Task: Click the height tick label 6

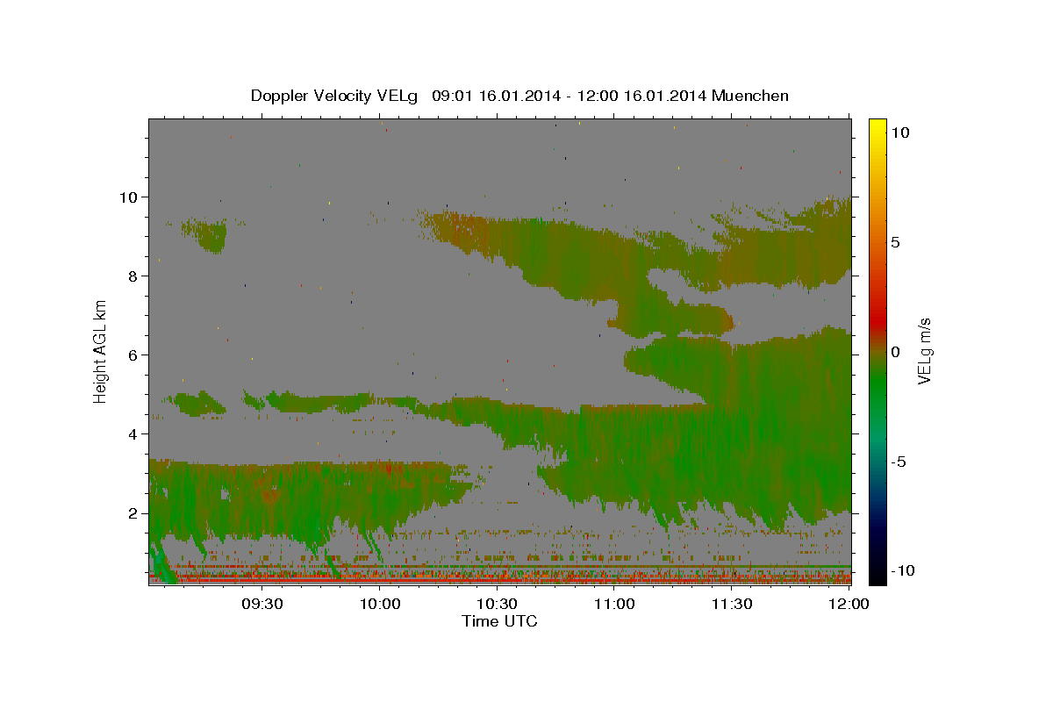Action: click(133, 355)
